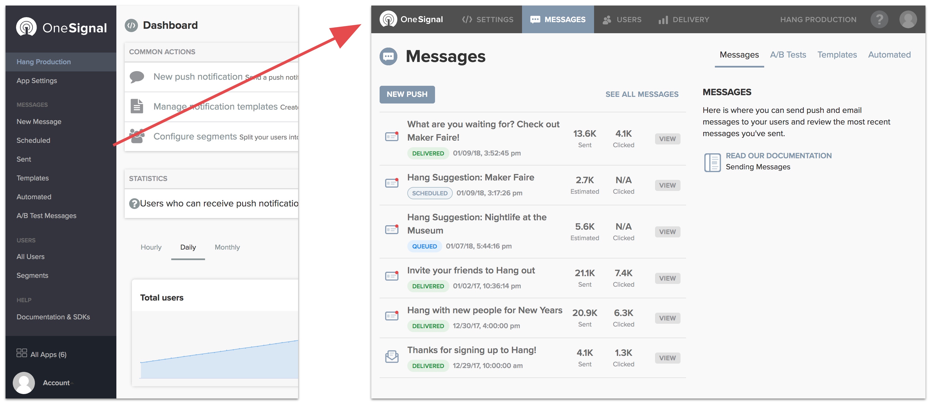
Task: Switch to the Templates sub-tab
Action: pyautogui.click(x=837, y=55)
